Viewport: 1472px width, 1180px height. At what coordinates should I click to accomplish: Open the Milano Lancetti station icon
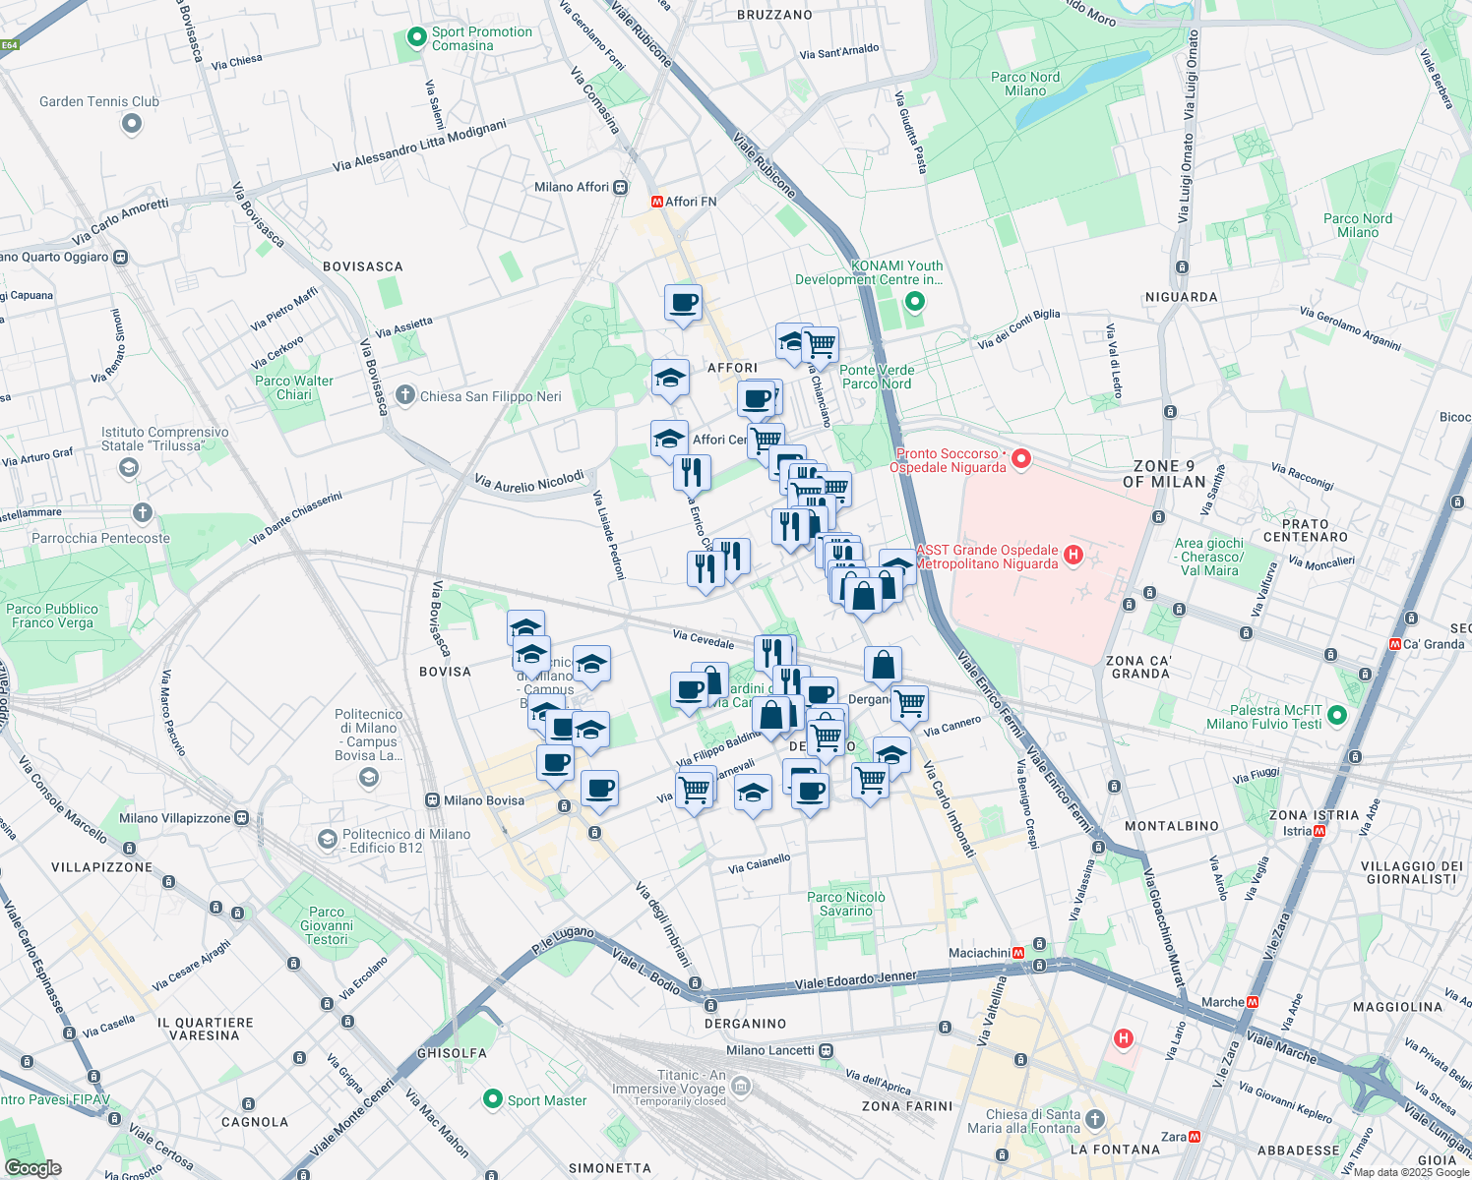(826, 1050)
